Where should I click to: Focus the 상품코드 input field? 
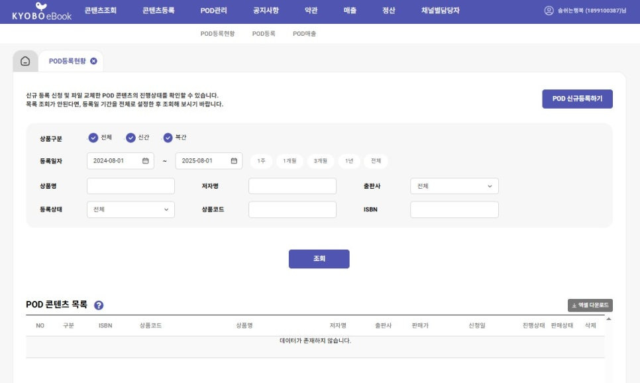[292, 209]
